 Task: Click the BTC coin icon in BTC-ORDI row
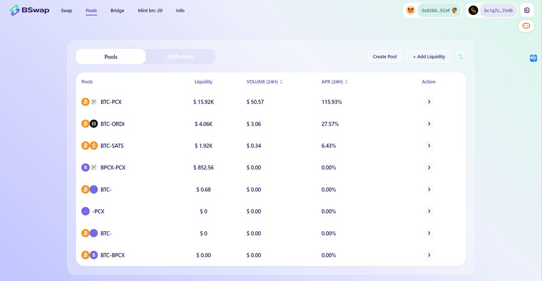[85, 124]
